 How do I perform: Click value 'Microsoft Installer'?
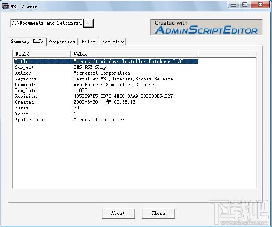[x=99, y=119]
